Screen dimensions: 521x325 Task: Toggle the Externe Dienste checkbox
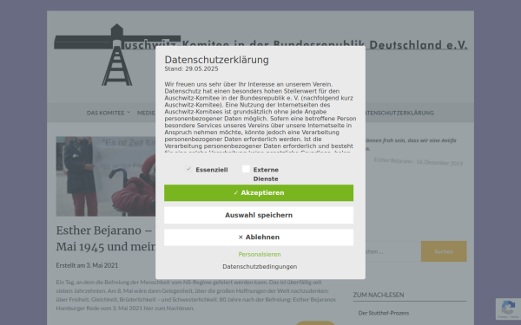(x=246, y=169)
